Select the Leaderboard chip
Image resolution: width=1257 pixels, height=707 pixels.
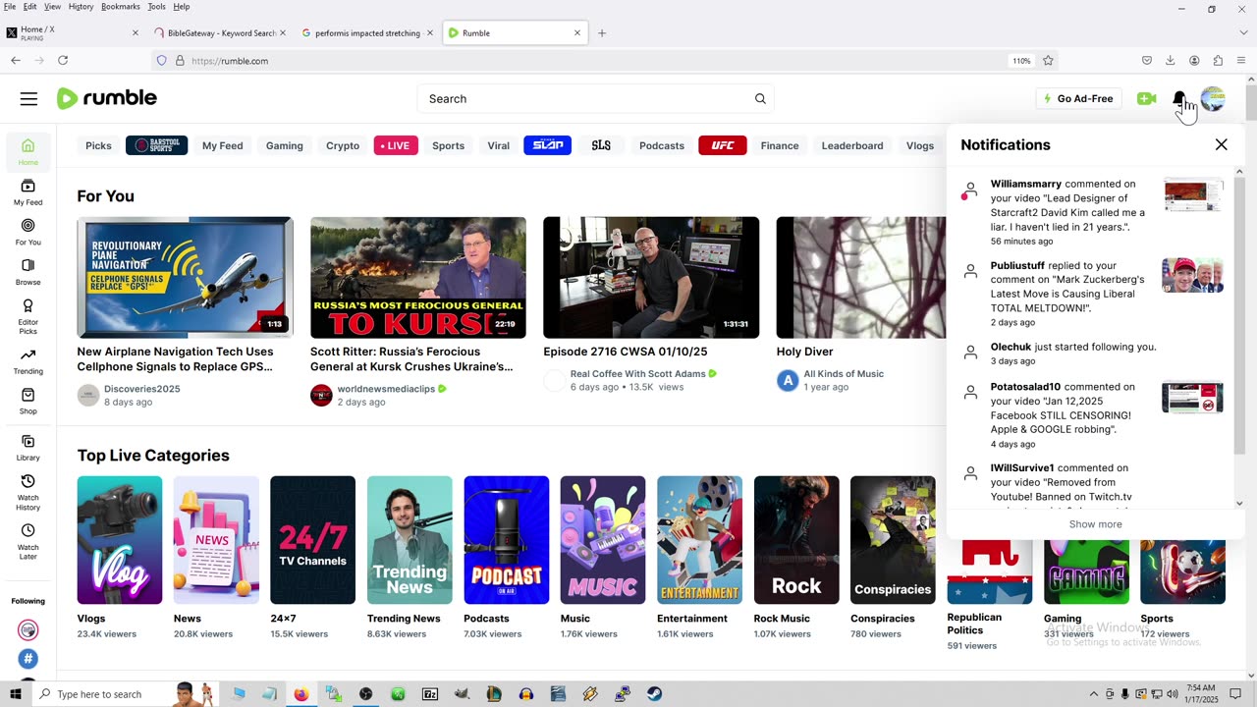pyautogui.click(x=852, y=146)
